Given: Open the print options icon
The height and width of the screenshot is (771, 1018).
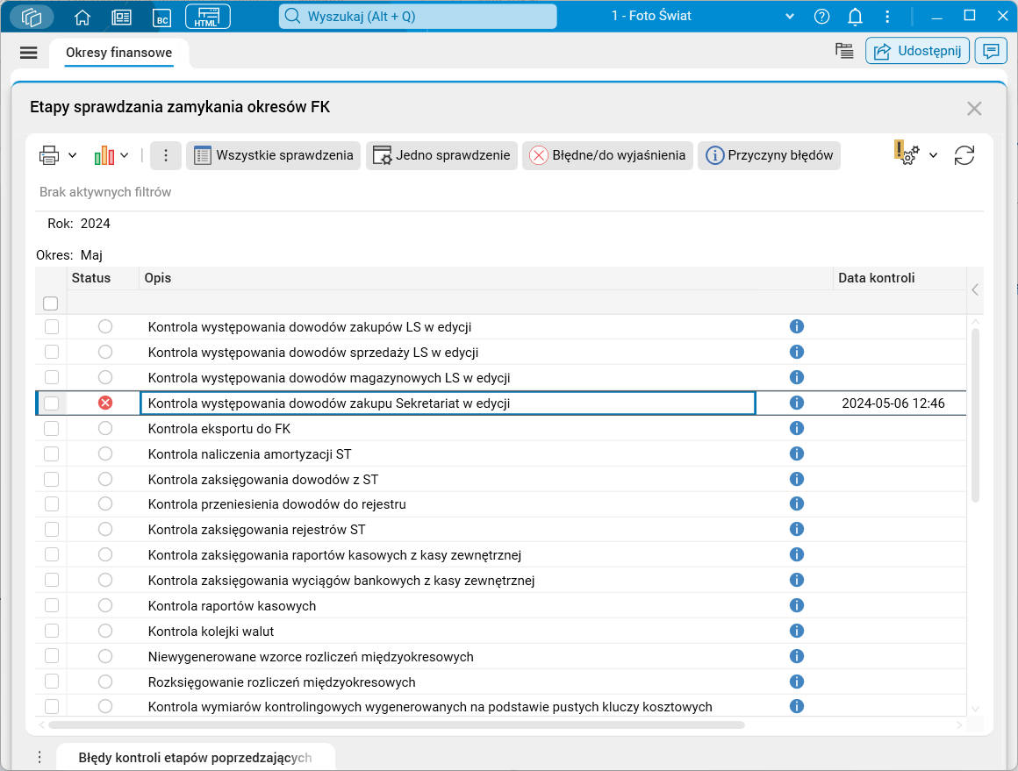Looking at the screenshot, I should pyautogui.click(x=48, y=154).
